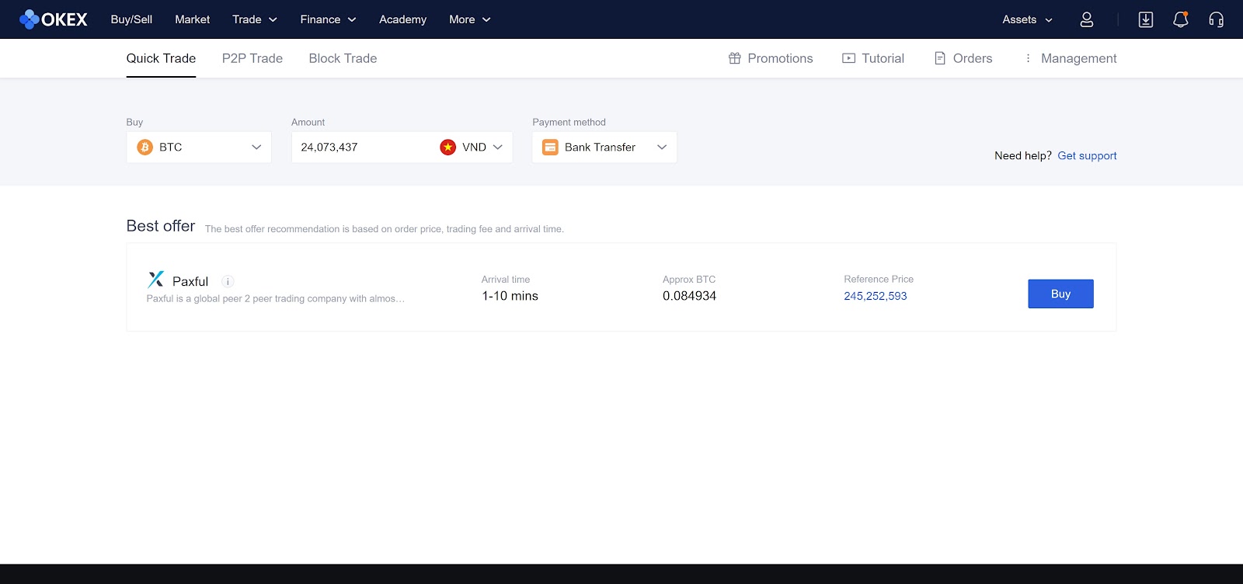Screen dimensions: 1243x584
Task: Click the Best offer heading
Action: tap(161, 226)
